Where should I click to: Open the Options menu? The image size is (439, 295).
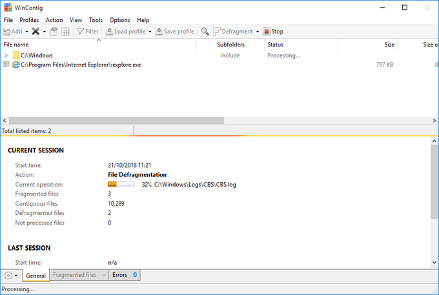tap(119, 20)
